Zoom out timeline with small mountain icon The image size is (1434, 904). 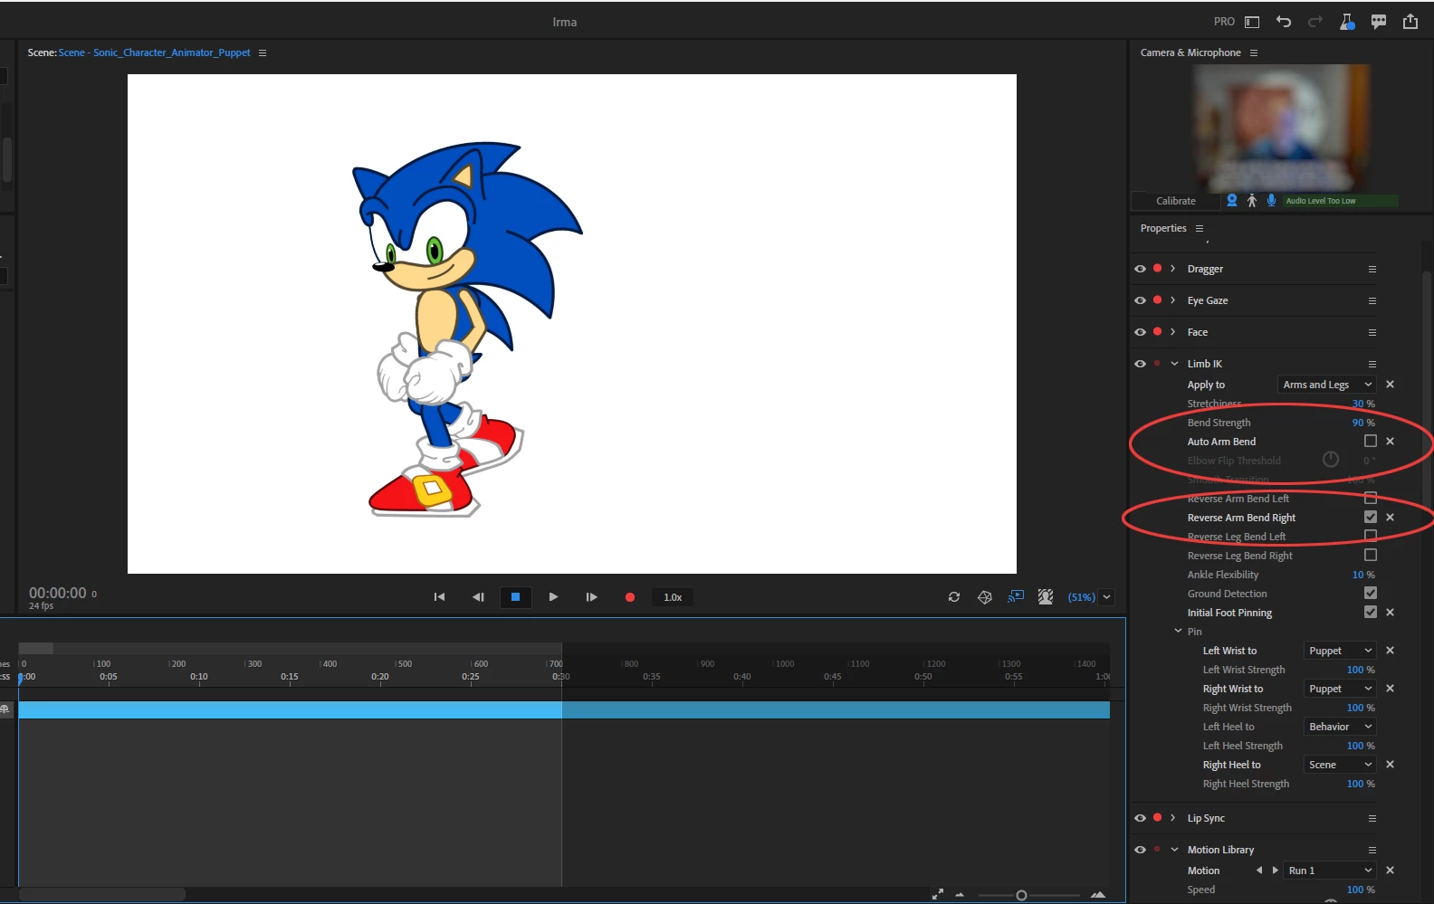click(x=960, y=895)
